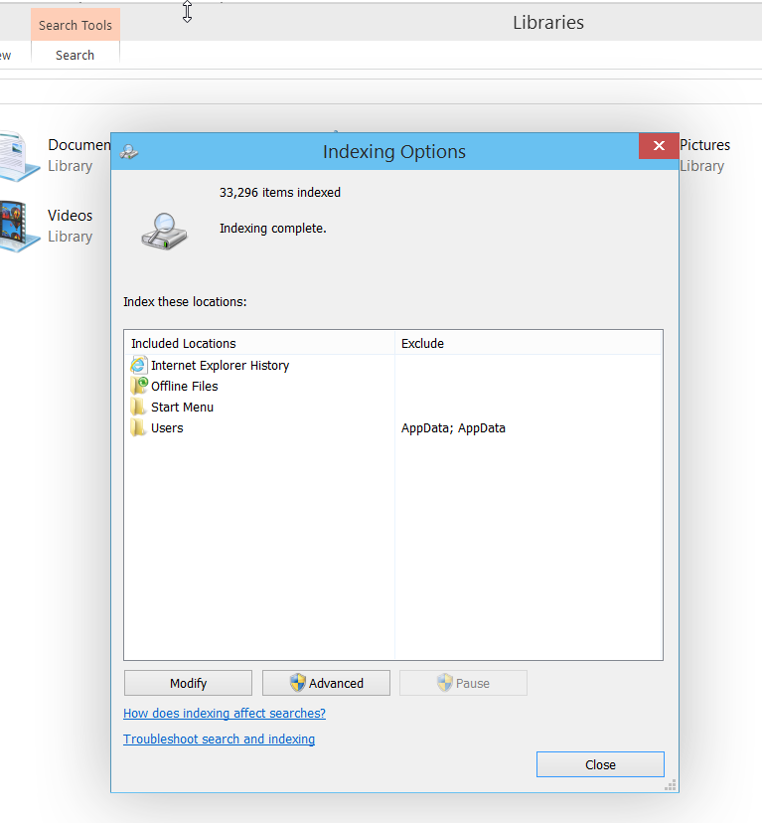Select the 'Start Menu' row text
This screenshot has width=762, height=823.
pyautogui.click(x=182, y=408)
